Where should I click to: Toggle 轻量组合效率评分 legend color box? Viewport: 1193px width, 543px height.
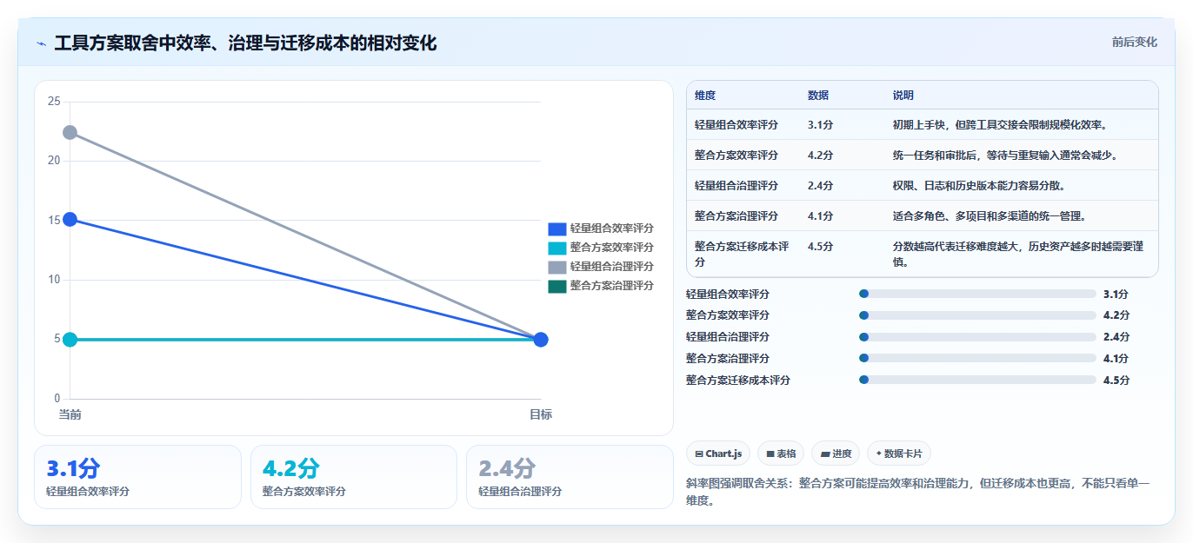[x=557, y=228]
